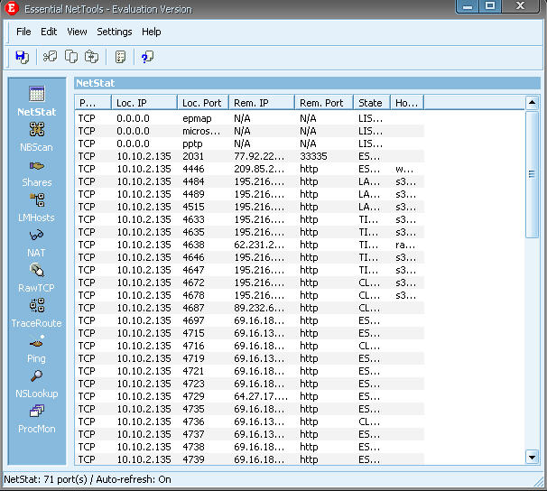Viewport: 547px width, 491px height.
Task: Select the row with local port pptp
Action: (x=250, y=144)
